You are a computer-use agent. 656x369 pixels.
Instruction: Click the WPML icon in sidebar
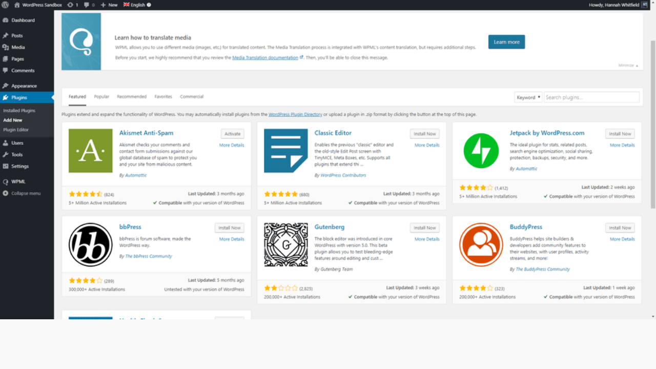click(x=5, y=182)
